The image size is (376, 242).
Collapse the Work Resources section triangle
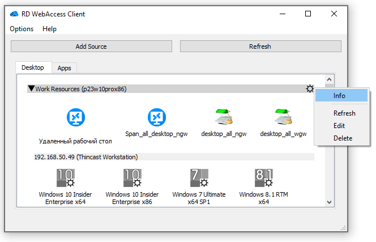point(31,89)
